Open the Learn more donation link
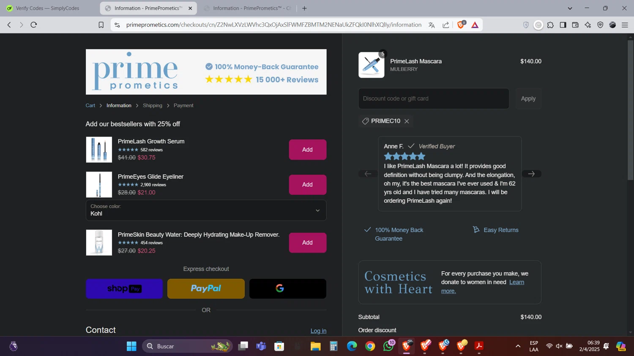The width and height of the screenshot is (634, 356). [x=483, y=286]
